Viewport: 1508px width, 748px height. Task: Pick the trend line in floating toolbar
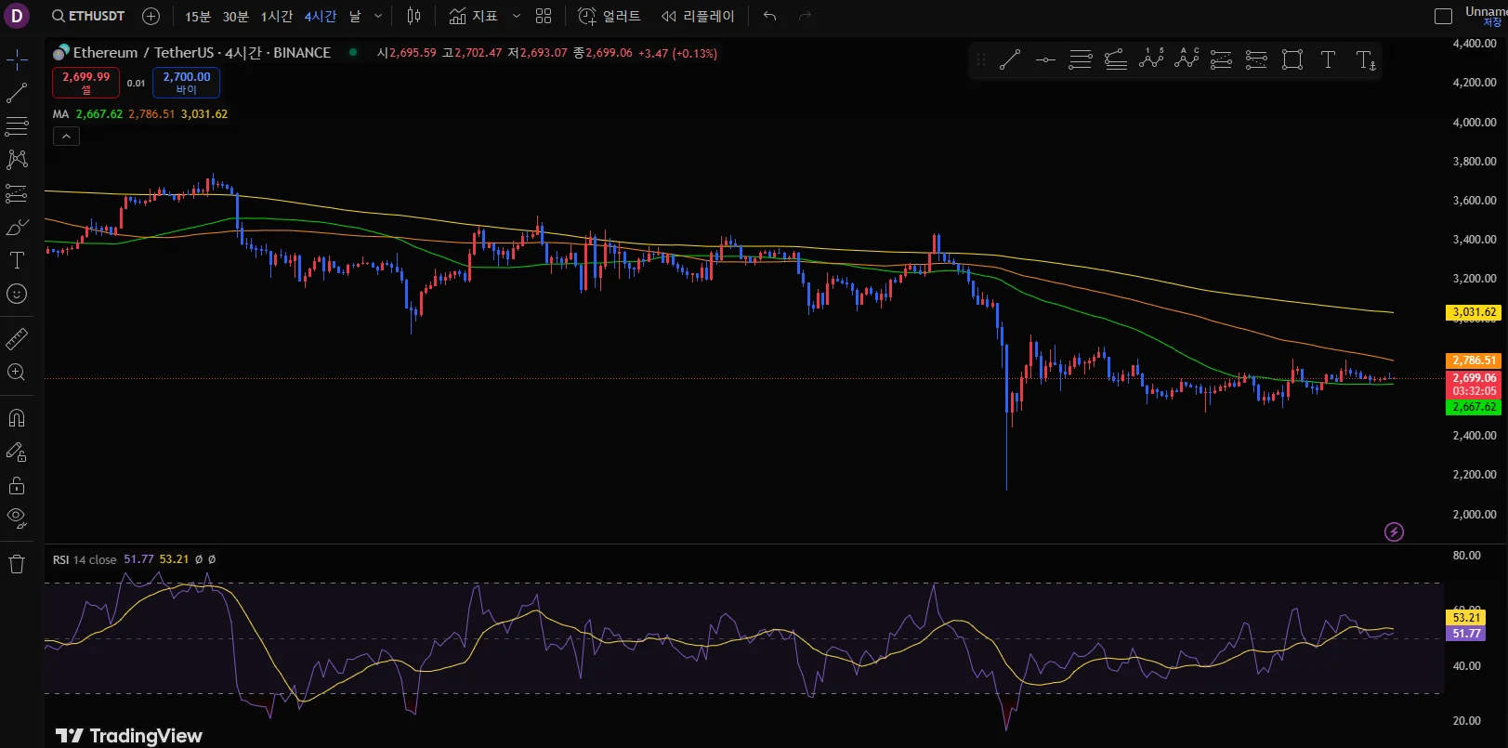(x=1010, y=60)
